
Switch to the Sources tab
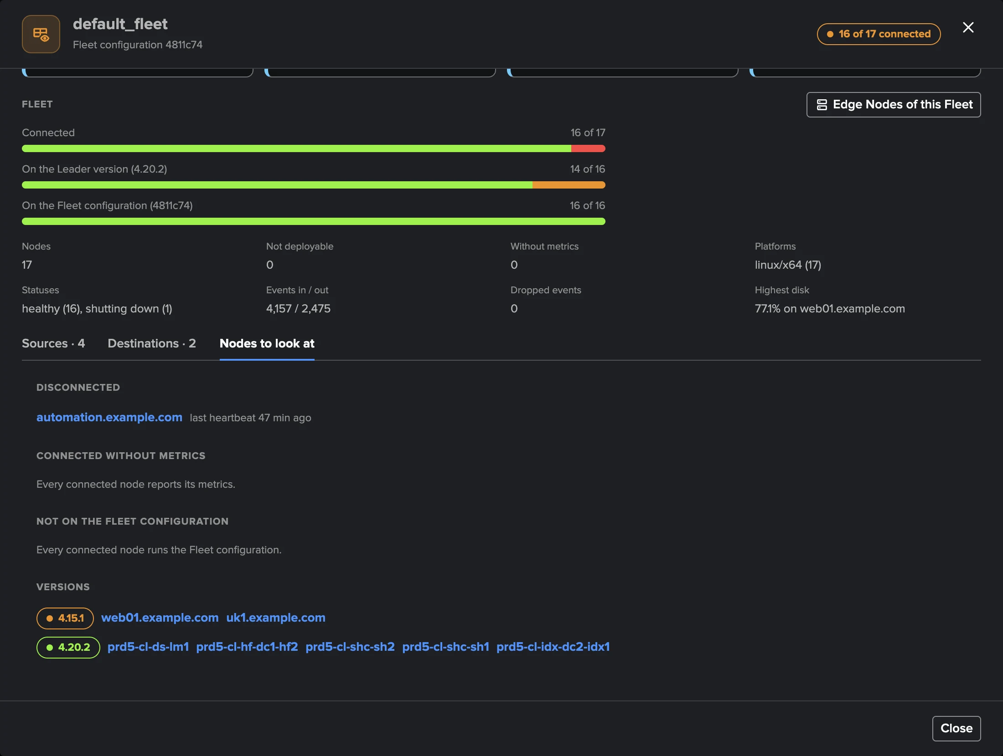click(53, 343)
